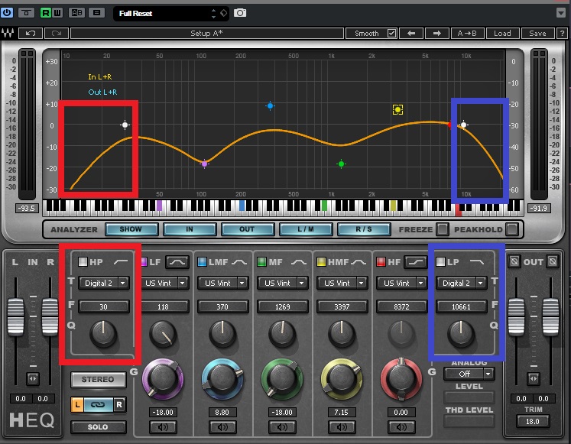Click the TRIM value field showing 18.0
Image resolution: width=571 pixels, height=444 pixels.
(x=533, y=421)
